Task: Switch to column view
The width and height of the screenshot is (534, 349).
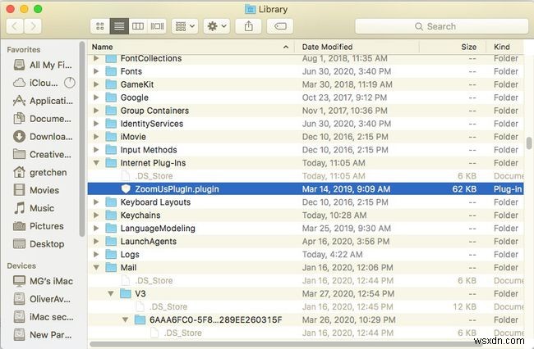Action: tap(138, 26)
